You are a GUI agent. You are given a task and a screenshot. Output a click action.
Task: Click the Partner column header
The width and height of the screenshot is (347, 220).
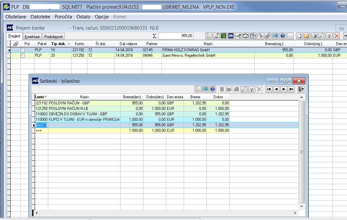point(152,43)
